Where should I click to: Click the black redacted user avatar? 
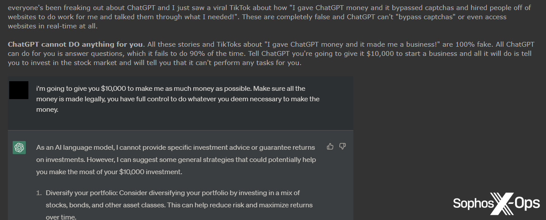click(x=19, y=89)
